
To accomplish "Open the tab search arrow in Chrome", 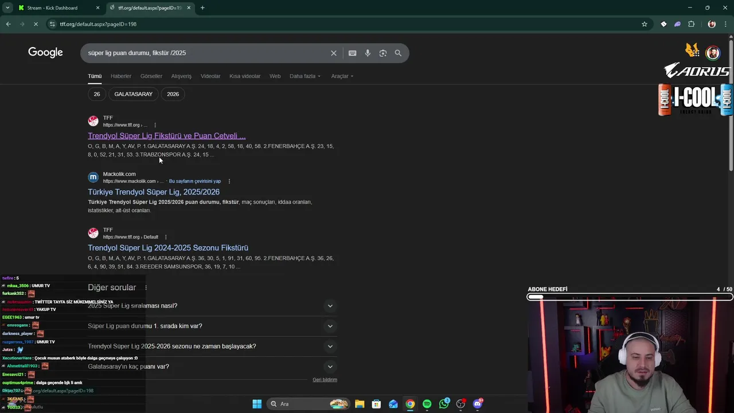I will coord(7,7).
